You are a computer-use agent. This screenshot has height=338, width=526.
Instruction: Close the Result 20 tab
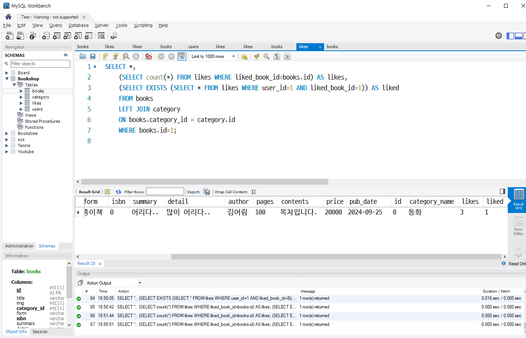pyautogui.click(x=100, y=264)
